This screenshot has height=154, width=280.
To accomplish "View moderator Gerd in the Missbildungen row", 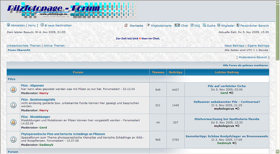I will pos(43,128).
